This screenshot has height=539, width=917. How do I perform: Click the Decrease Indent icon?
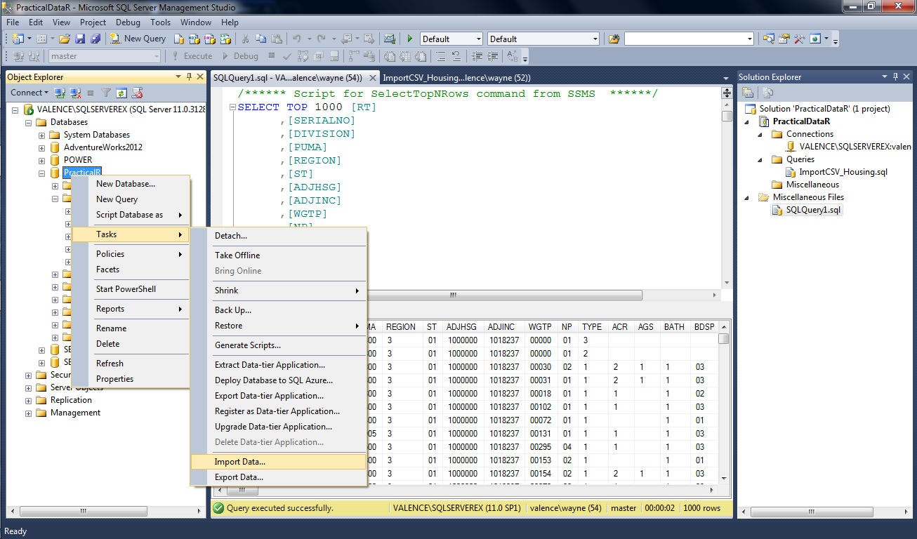(477, 56)
